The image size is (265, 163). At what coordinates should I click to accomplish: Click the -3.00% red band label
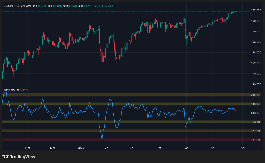(255, 140)
